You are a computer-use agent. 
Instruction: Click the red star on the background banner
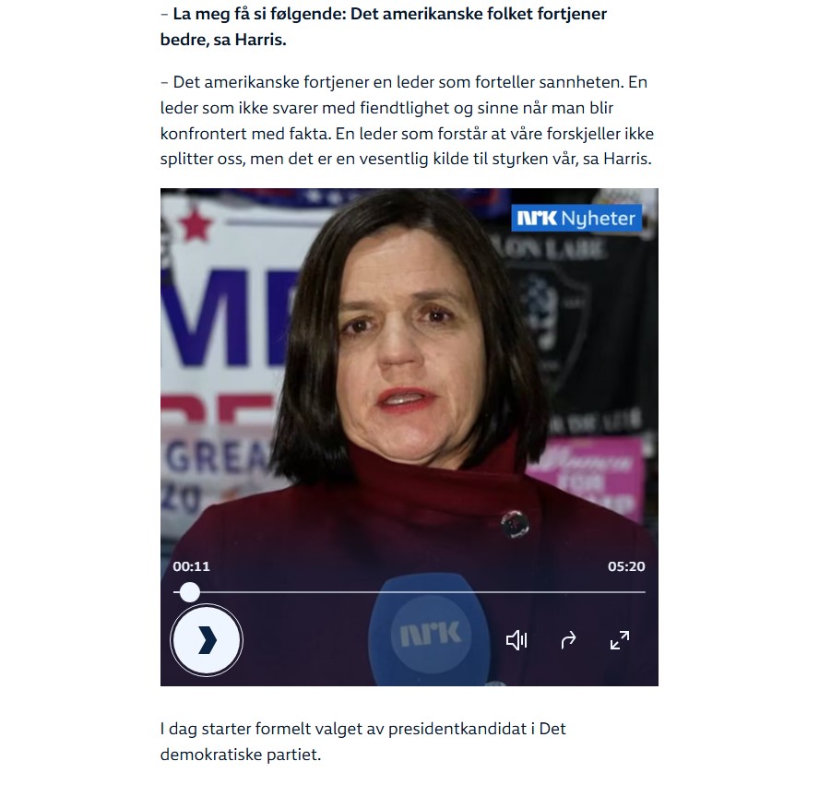click(196, 224)
